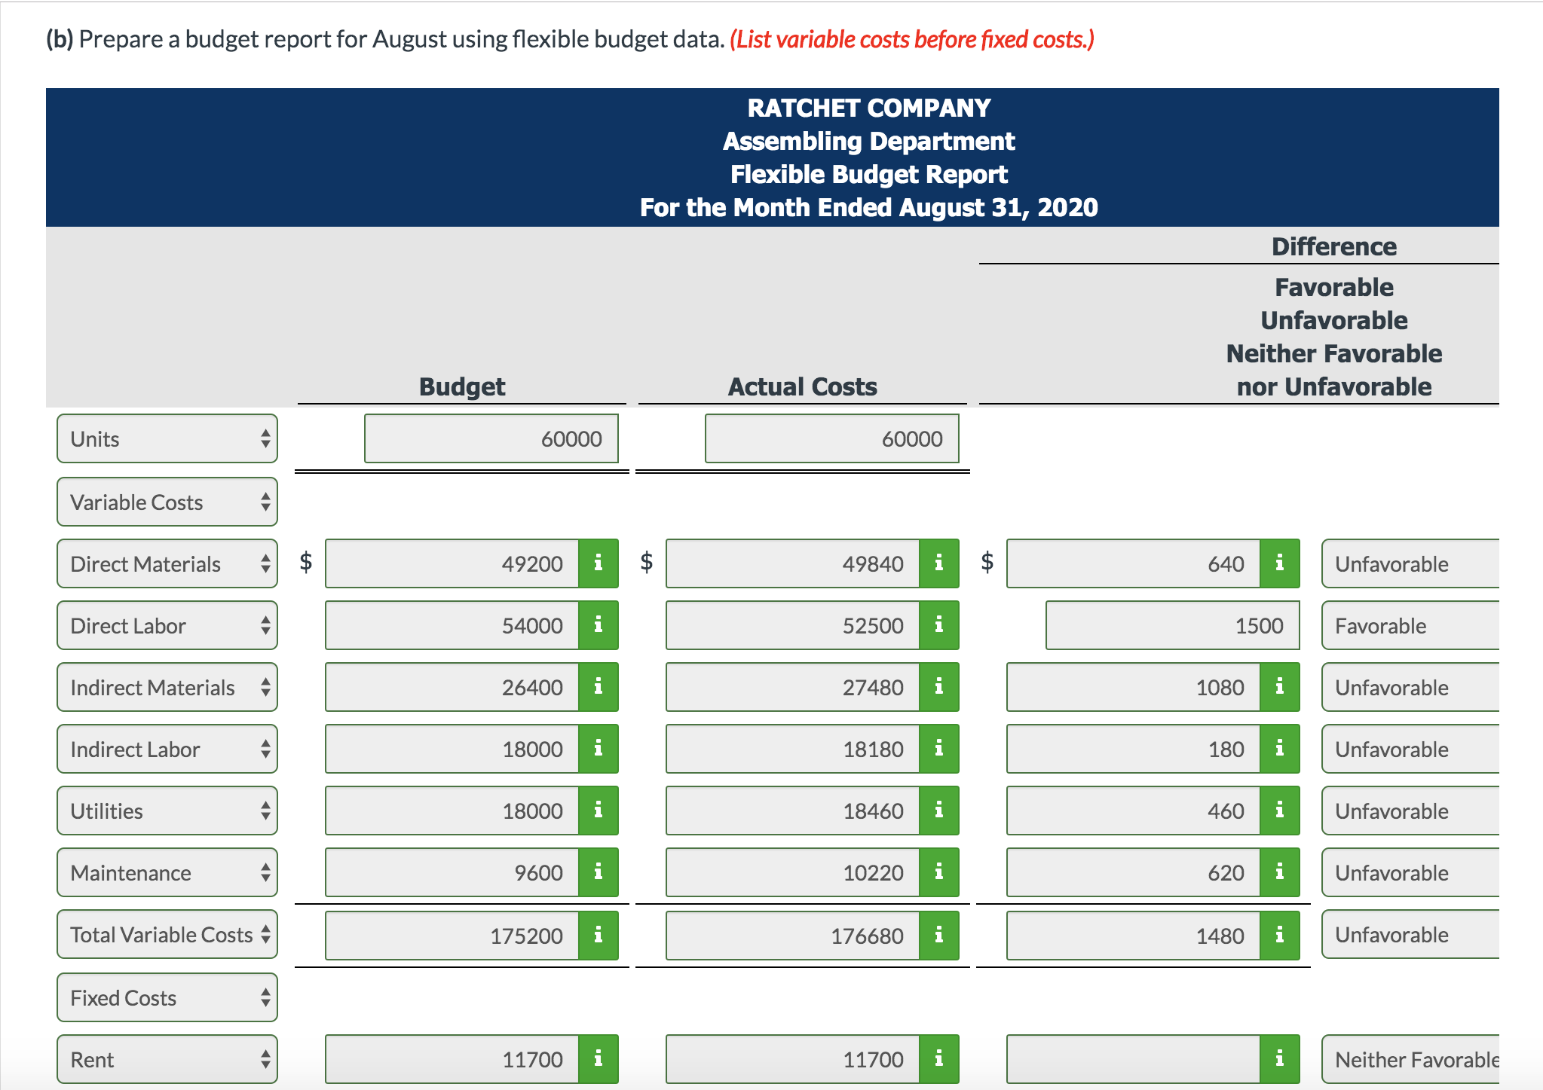Viewport: 1543px width, 1090px height.
Task: Click the info icon beside Utilities budget 18000
Action: point(599,811)
